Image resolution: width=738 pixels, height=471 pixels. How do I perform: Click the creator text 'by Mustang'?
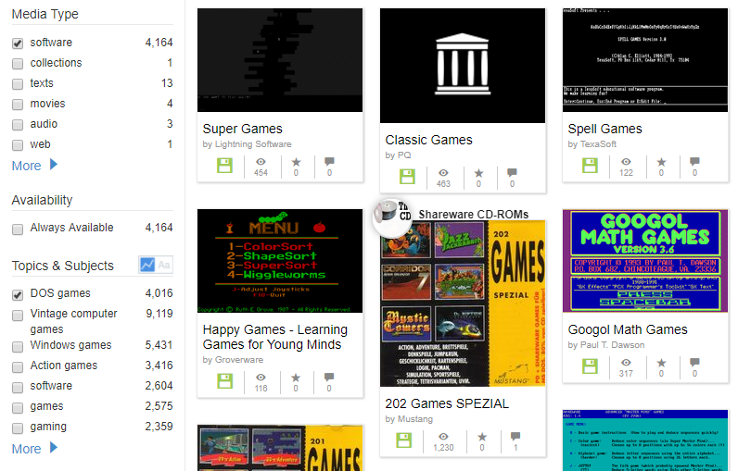(409, 419)
